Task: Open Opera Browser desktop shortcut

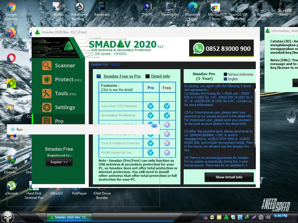Action: pyautogui.click(x=11, y=63)
